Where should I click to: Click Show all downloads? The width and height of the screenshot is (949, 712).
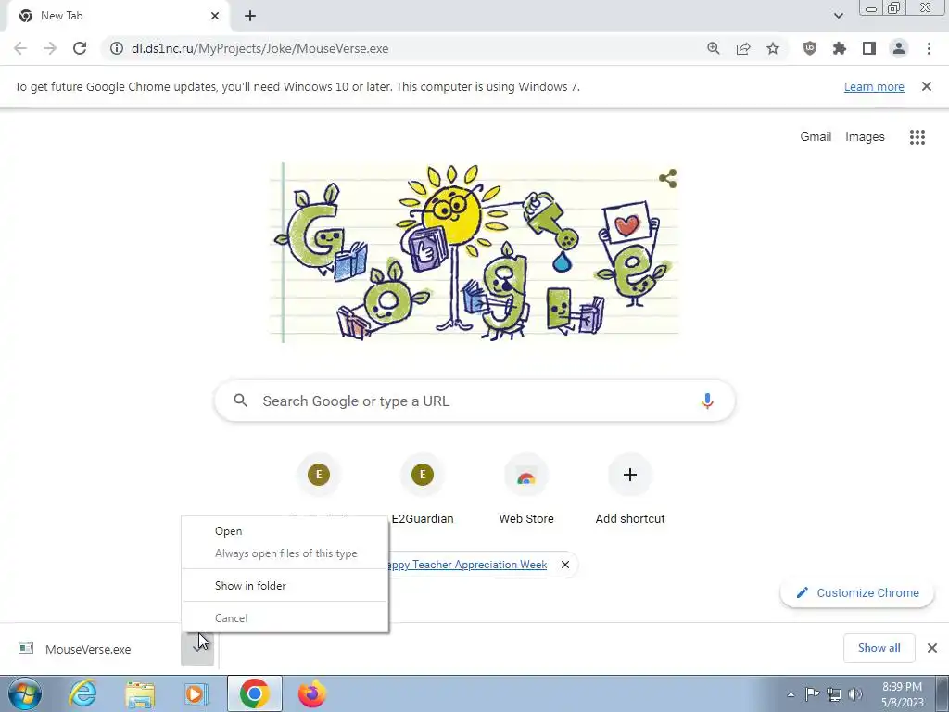click(879, 648)
